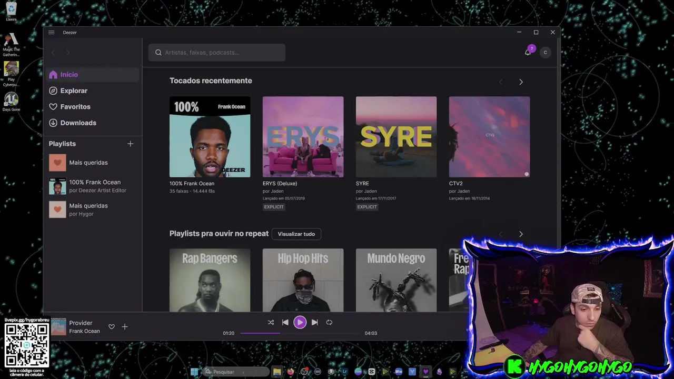This screenshot has height=379, width=674.
Task: Open the Canva taskbar icon
Action: [x=358, y=372]
